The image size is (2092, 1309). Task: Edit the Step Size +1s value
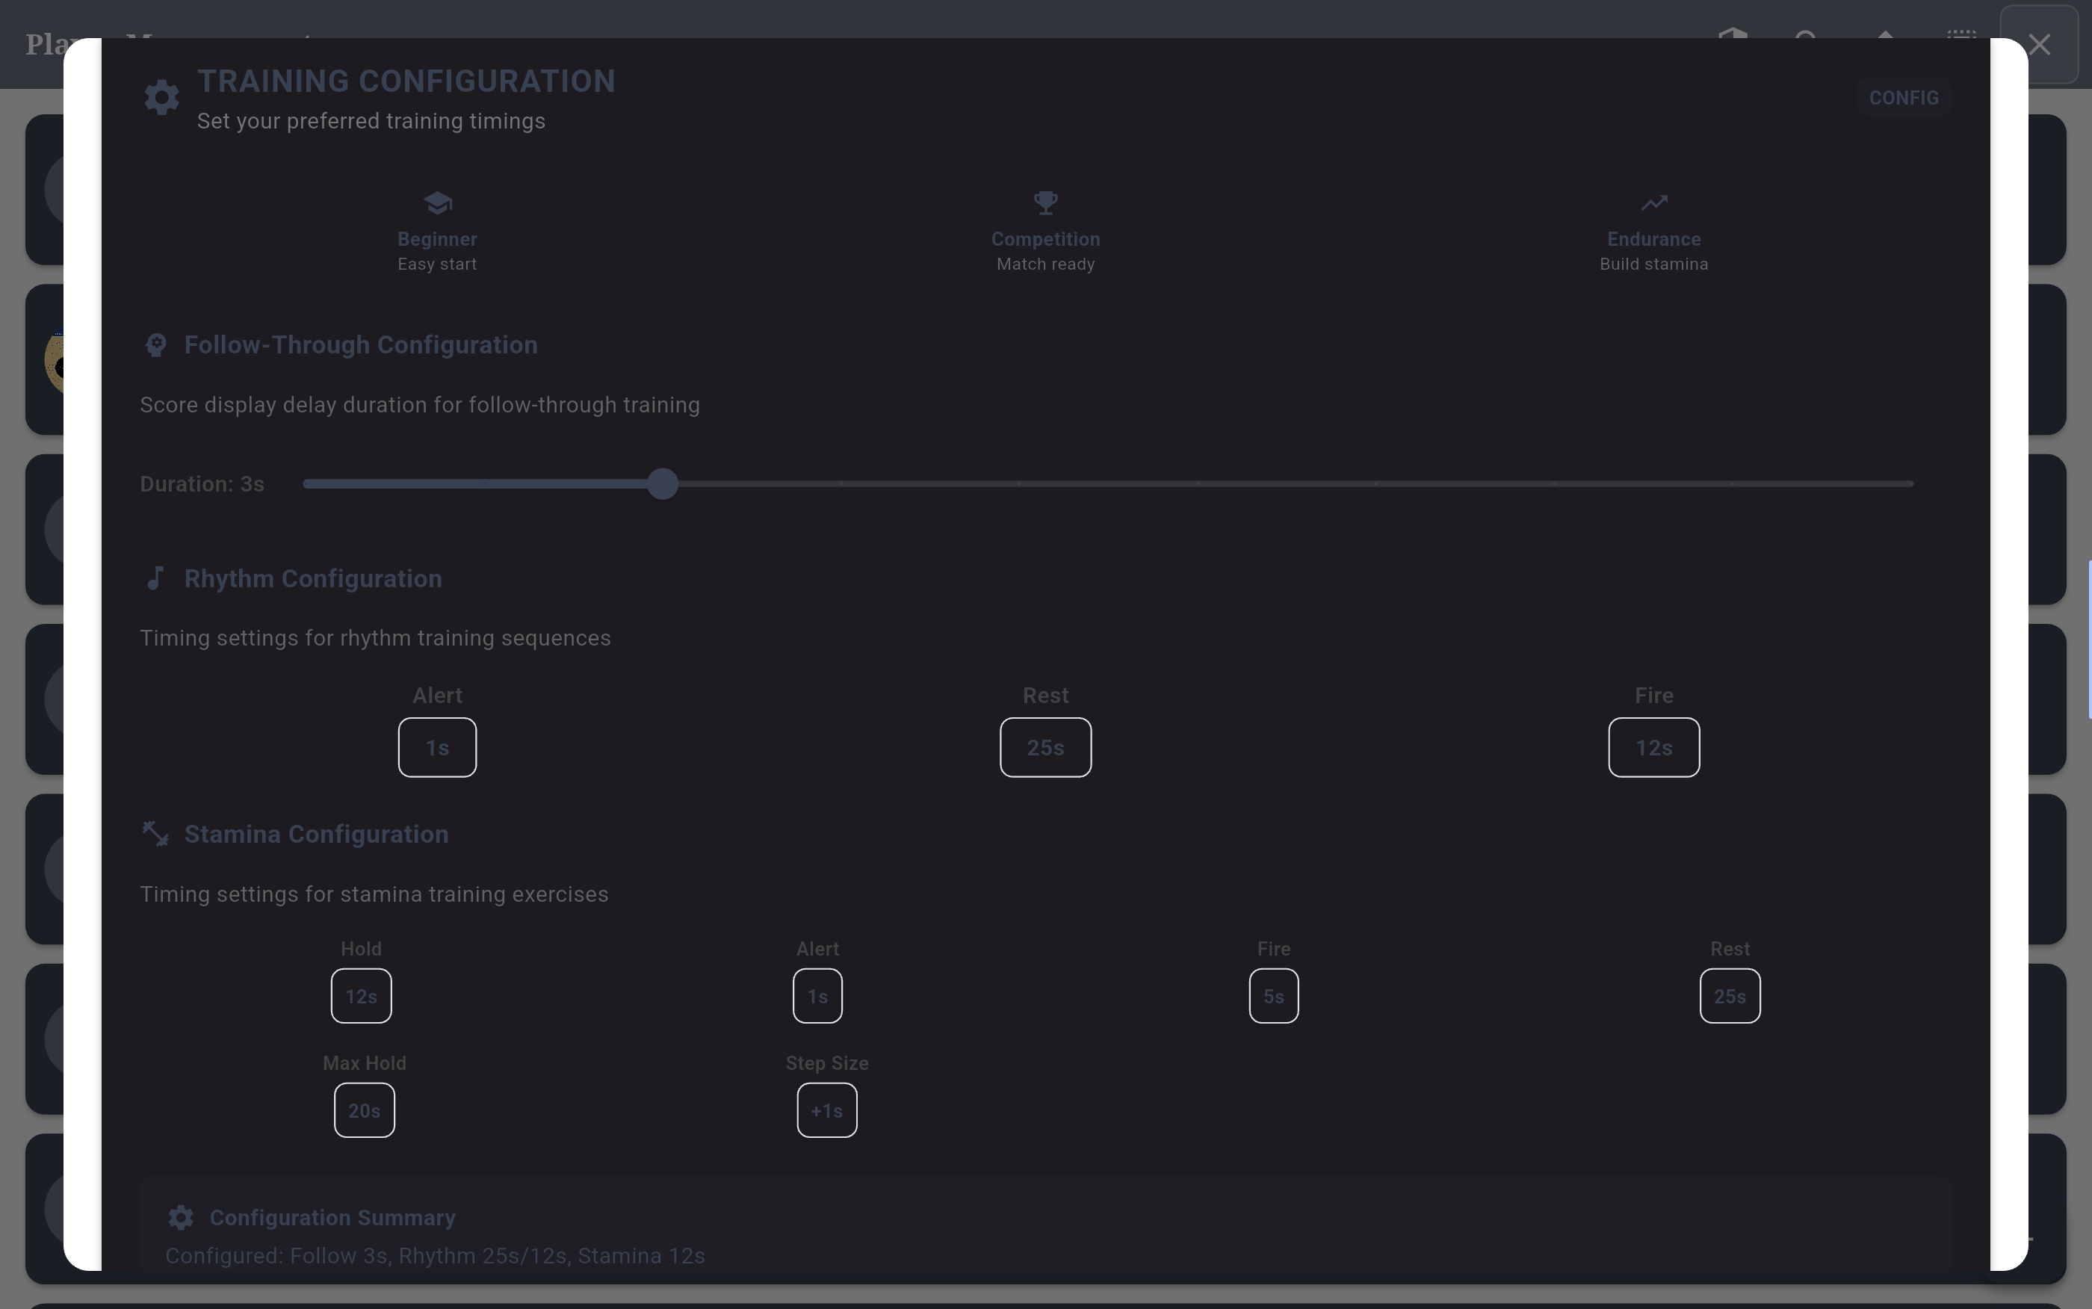click(826, 1111)
